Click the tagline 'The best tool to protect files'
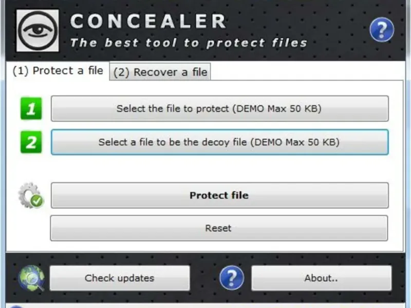This screenshot has height=308, width=411. click(x=188, y=43)
